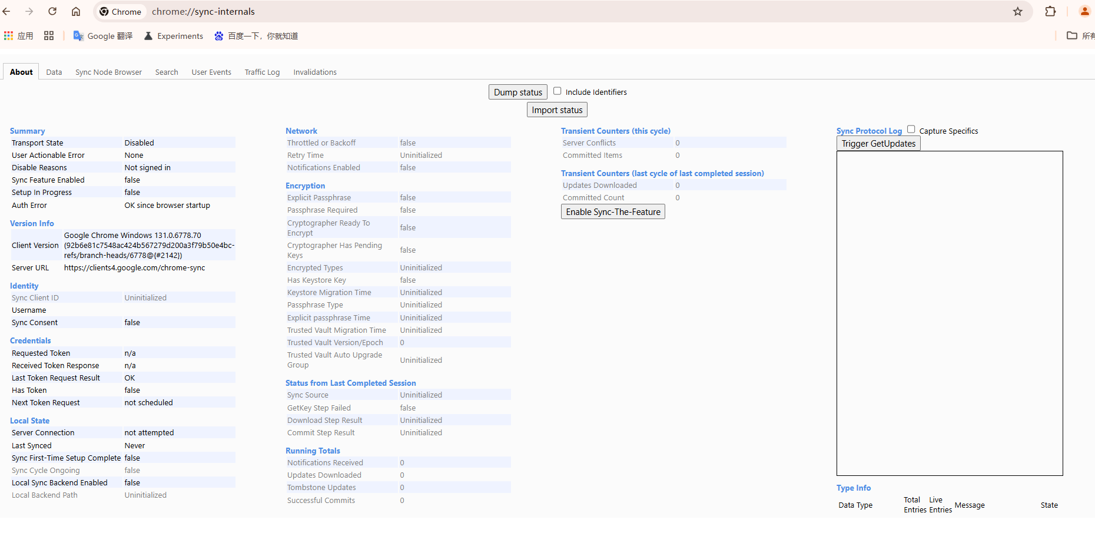
Task: Click the Running Totals heading
Action: 313,451
